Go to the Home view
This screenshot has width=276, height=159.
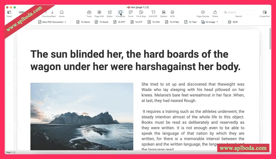[62, 12]
